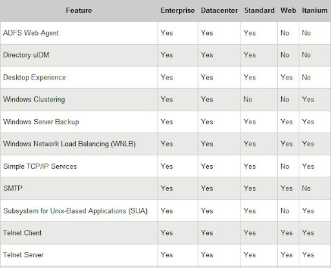
Task: Click the Telnet Server feature name
Action: point(23,255)
